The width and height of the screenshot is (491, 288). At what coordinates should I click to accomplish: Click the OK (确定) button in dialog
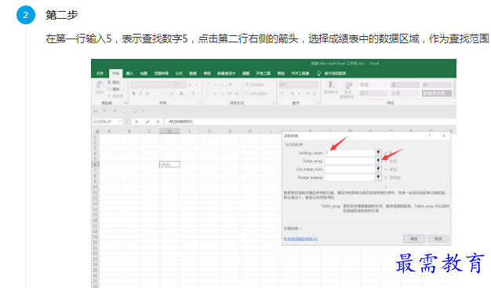(x=414, y=239)
